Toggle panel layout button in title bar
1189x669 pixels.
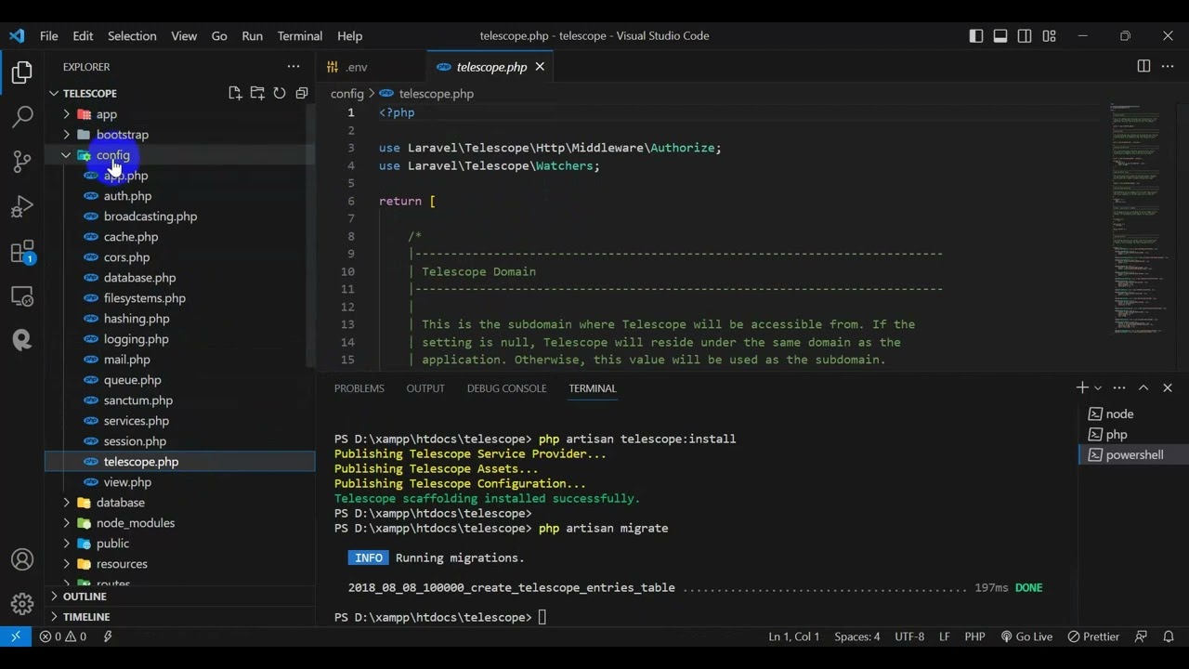tap(1000, 35)
